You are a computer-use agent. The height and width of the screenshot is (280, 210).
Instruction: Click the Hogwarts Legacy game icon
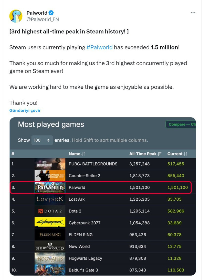pyautogui.click(x=49, y=258)
